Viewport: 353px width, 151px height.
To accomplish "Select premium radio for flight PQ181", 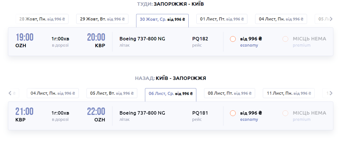I will 285,113.
